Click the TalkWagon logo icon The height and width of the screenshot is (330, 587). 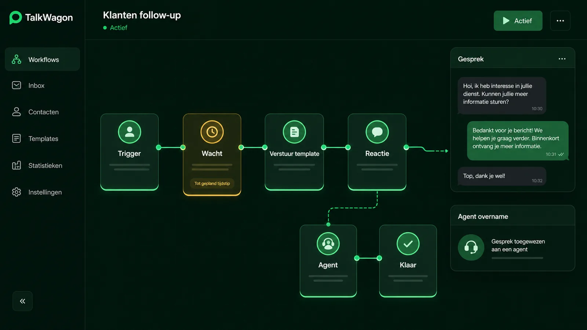[15, 18]
